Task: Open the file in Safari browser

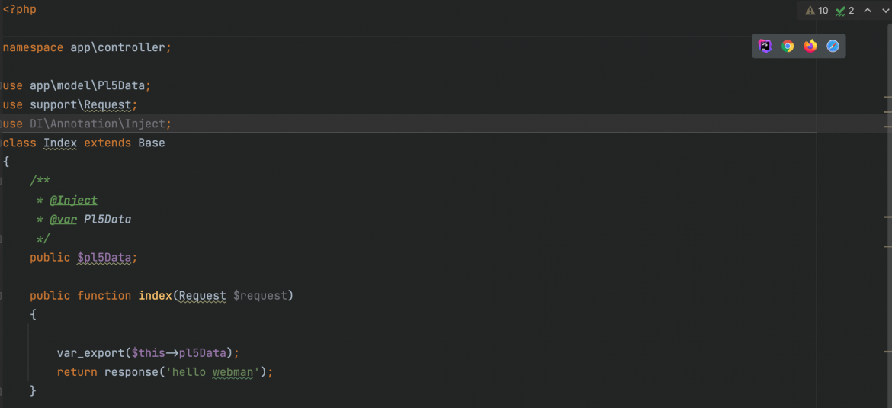Action: pyautogui.click(x=833, y=46)
